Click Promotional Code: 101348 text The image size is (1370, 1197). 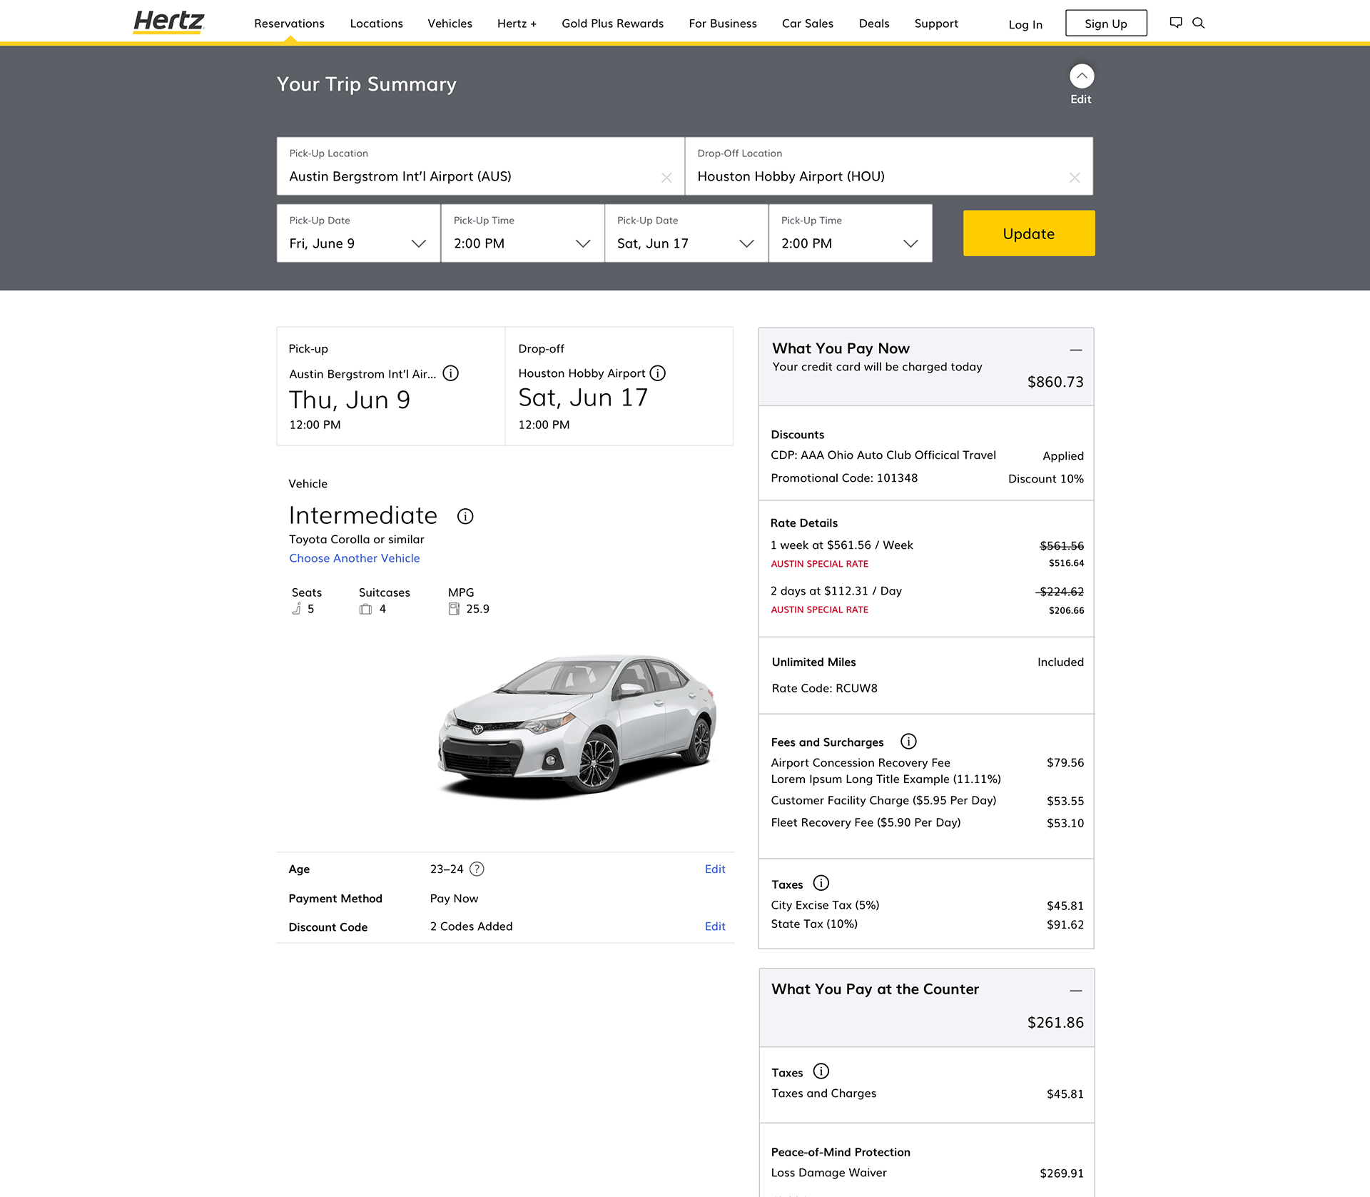point(844,478)
